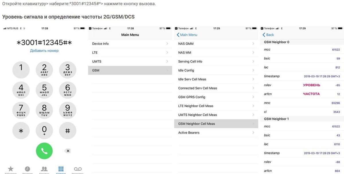344x174 pixels.
Task: Open the Device Info menu entry
Action: (130, 44)
